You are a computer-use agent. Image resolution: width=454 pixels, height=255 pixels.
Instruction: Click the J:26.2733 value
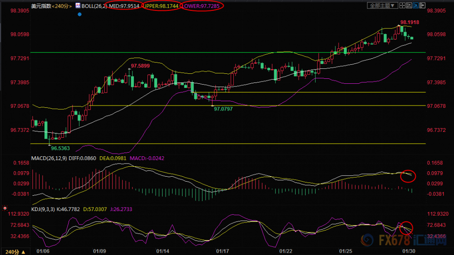[121, 209]
